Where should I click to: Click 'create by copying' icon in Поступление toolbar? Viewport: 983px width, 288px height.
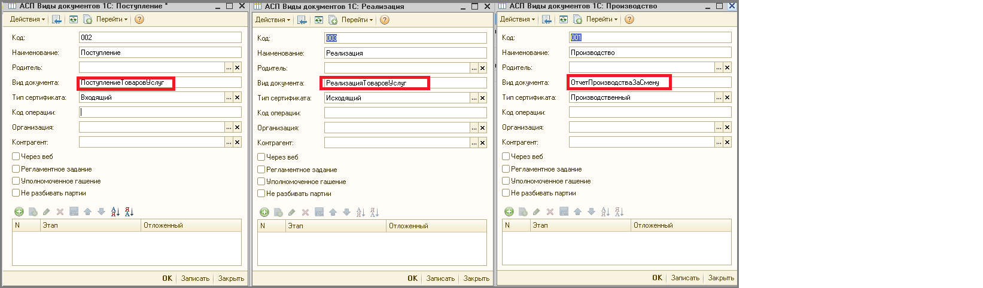click(x=87, y=19)
